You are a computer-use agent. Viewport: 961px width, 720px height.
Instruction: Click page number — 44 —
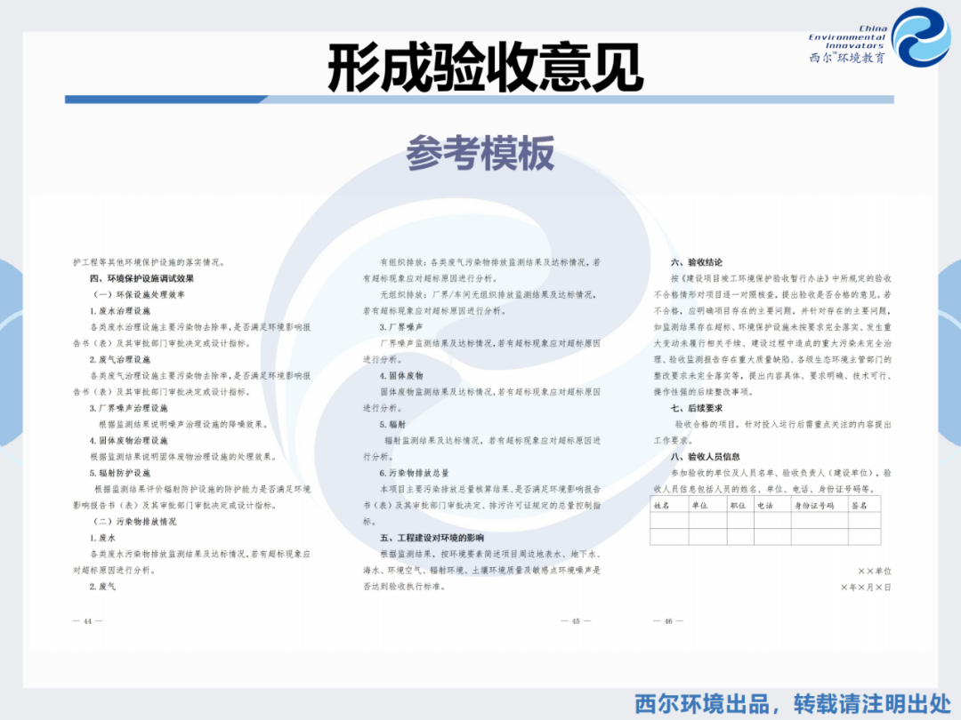point(87,620)
